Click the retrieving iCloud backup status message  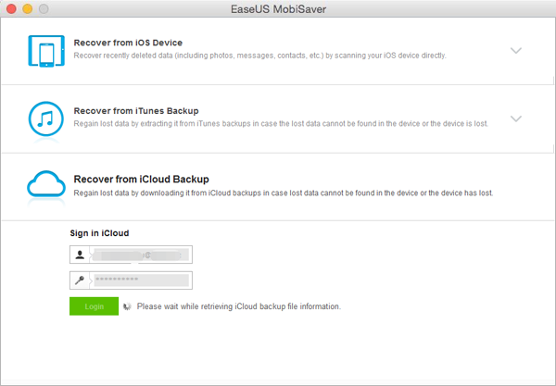pos(239,305)
